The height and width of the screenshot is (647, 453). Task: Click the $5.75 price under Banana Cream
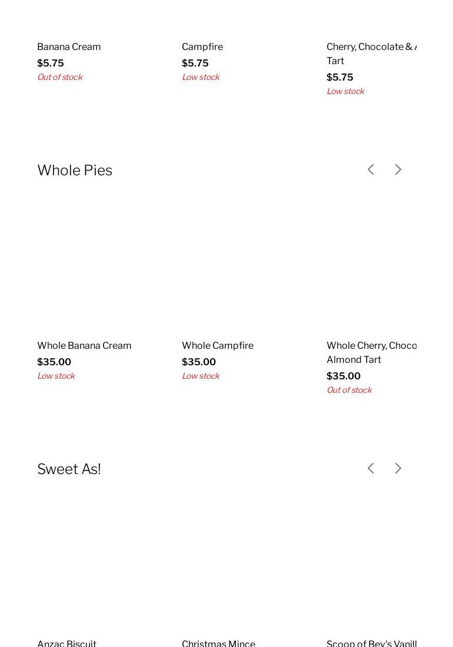tap(51, 63)
